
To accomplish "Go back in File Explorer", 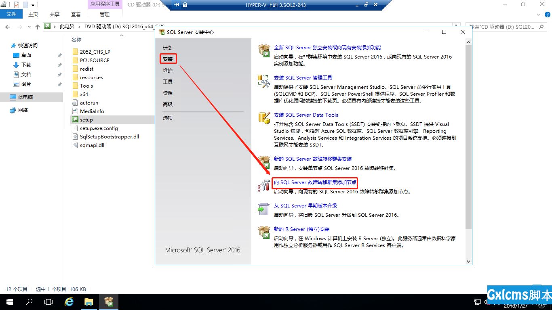I will pyautogui.click(x=7, y=27).
